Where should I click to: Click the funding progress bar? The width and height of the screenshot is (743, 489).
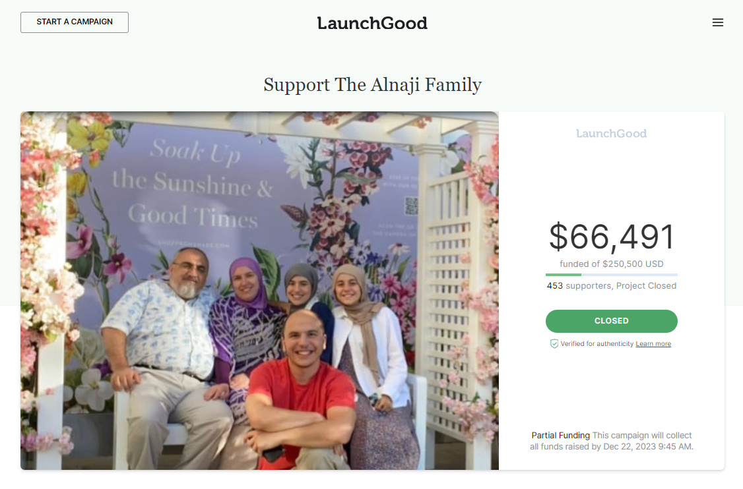[x=611, y=275]
